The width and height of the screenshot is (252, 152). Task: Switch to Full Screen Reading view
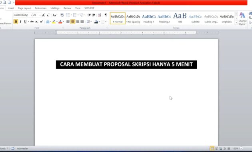click(216, 148)
